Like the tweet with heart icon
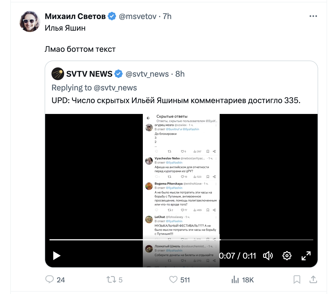Viewport: 330px width, 294px height. point(173,279)
